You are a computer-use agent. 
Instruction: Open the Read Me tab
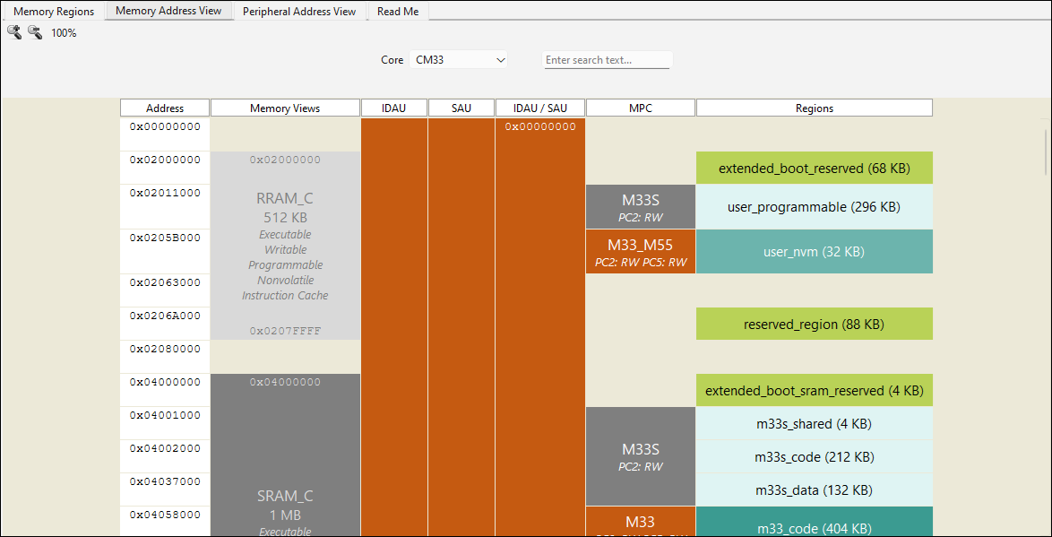click(398, 12)
